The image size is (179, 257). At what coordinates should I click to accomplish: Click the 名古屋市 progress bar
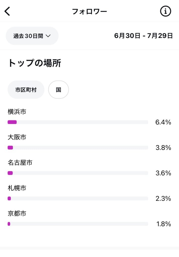[x=78, y=173]
